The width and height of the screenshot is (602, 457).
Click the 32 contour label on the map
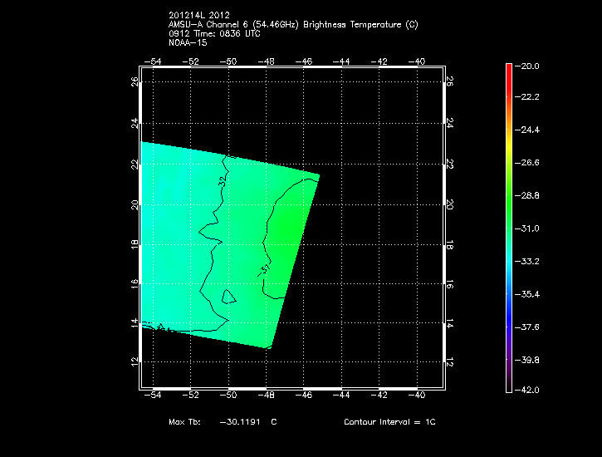pyautogui.click(x=223, y=181)
